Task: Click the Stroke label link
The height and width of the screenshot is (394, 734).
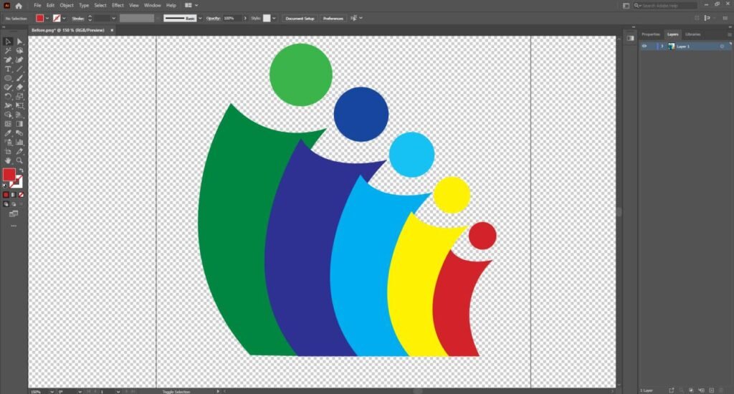Action: click(78, 18)
